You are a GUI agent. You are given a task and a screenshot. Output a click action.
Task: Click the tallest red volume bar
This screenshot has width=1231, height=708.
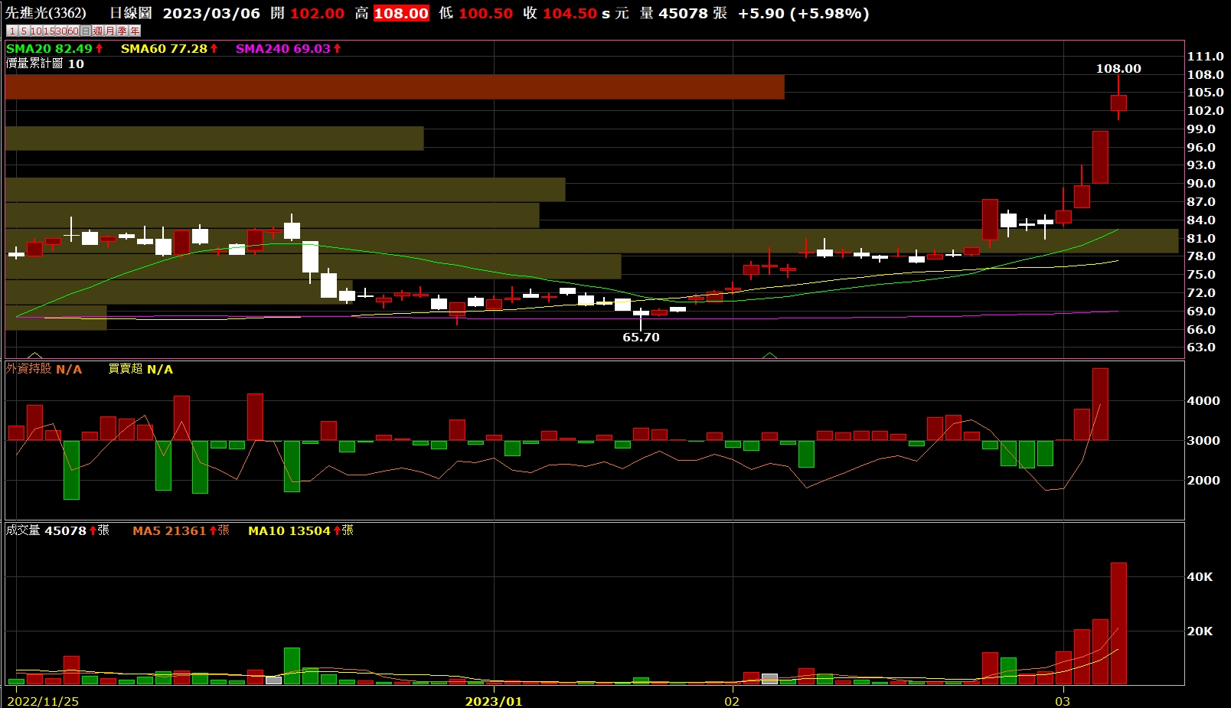(x=1118, y=623)
